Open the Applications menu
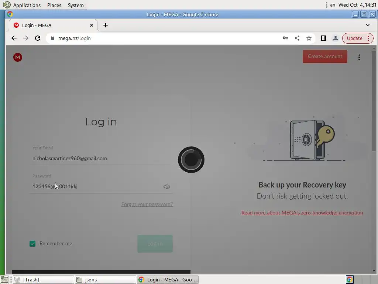Screen dimensions: 378x284 pyautogui.click(x=27, y=5)
